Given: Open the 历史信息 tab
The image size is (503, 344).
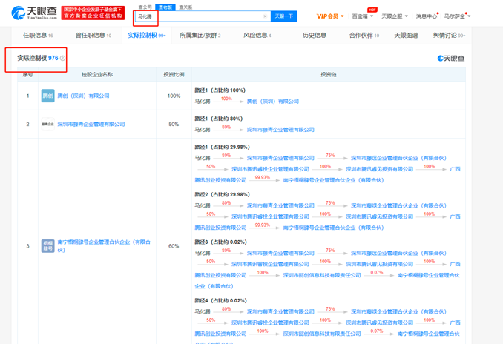Looking at the screenshot, I should click(314, 35).
